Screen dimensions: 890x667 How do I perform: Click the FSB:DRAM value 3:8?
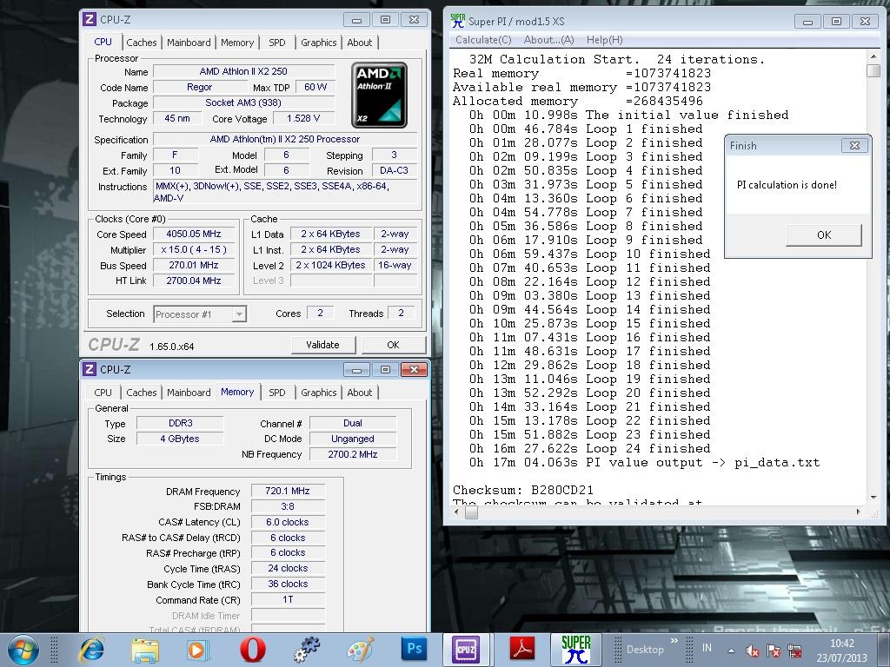tap(288, 506)
